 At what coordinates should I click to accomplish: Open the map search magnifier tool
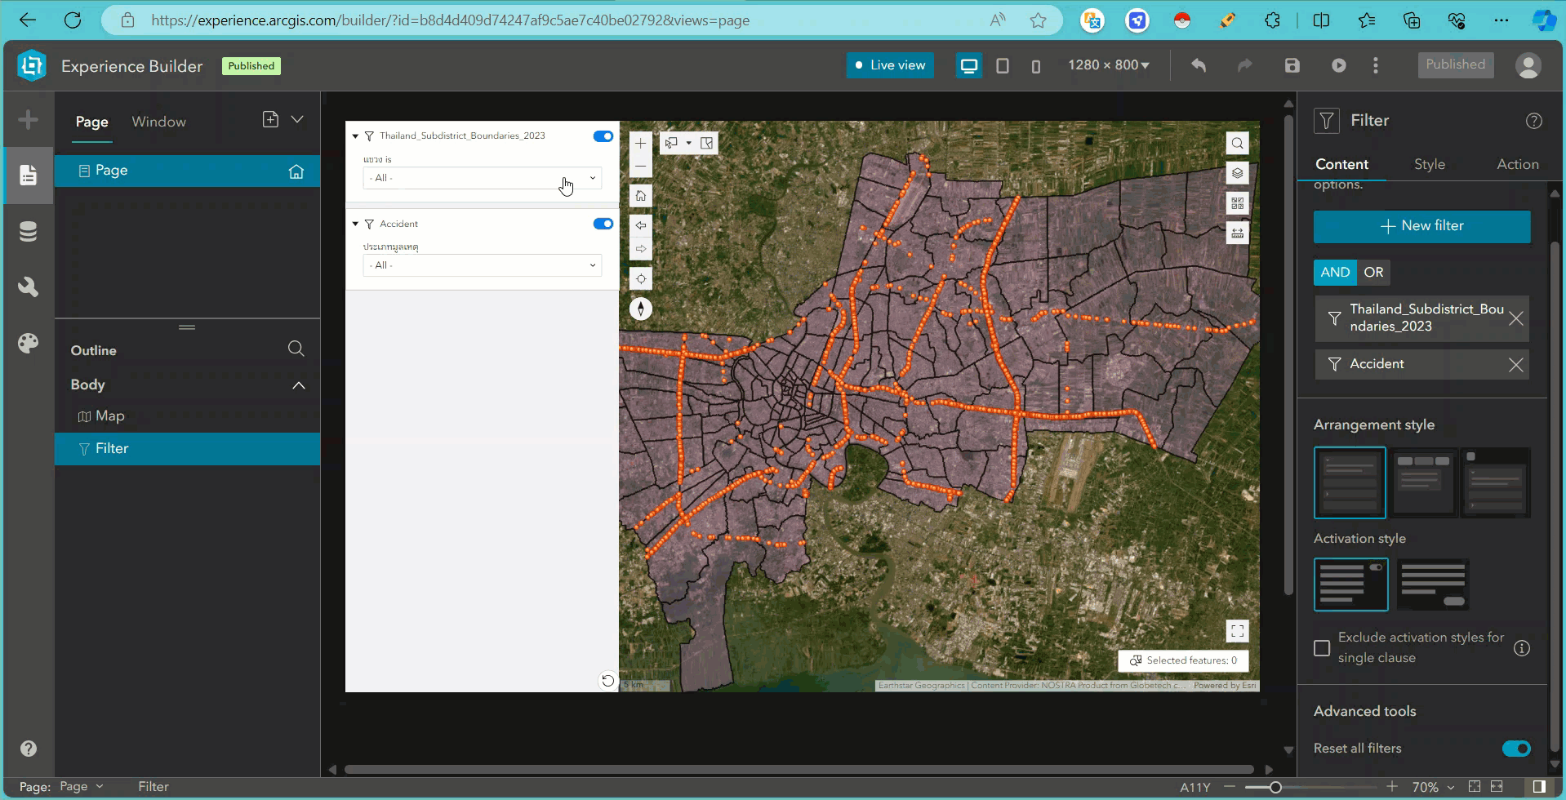click(x=1237, y=143)
